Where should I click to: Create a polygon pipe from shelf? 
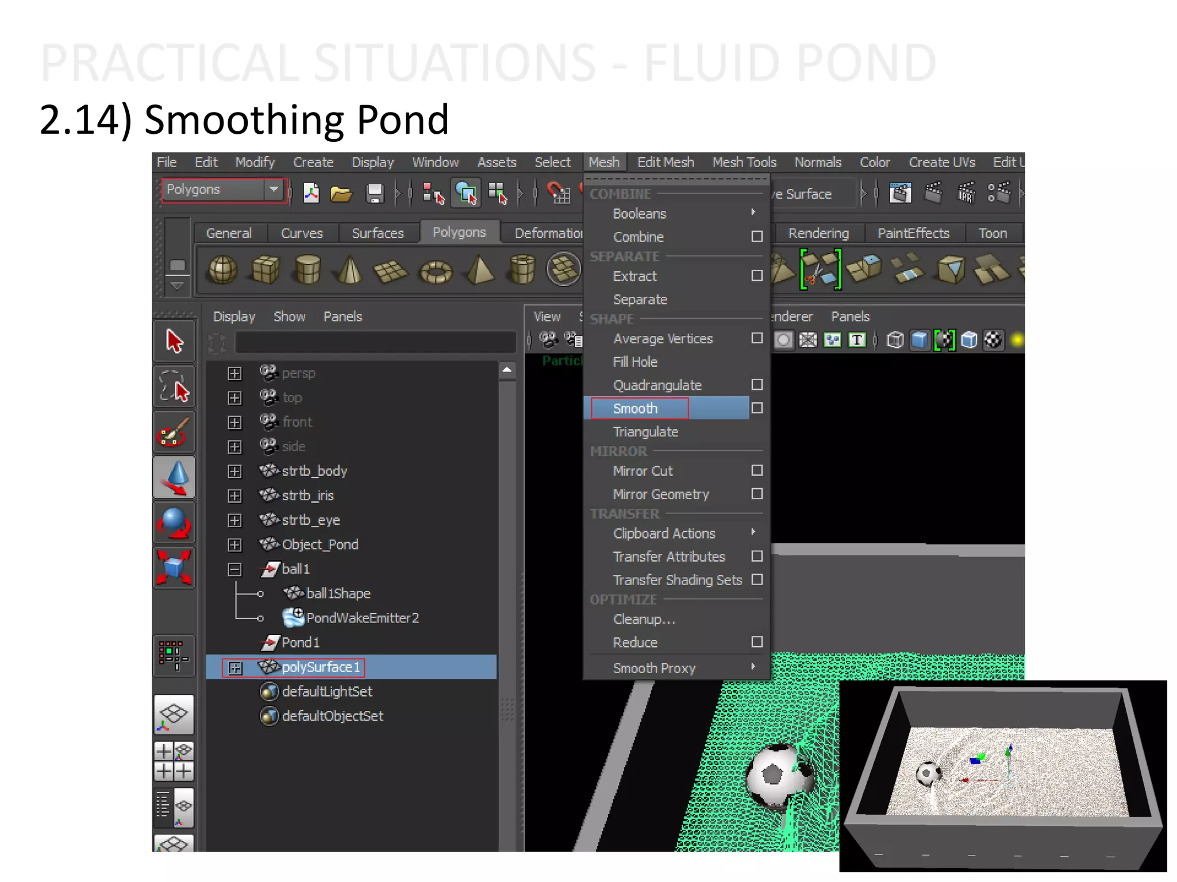522,270
